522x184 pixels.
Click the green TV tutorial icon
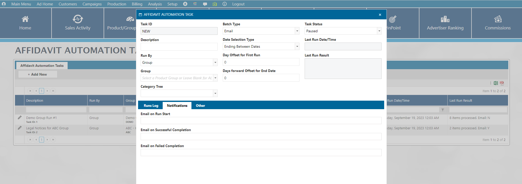(x=215, y=4)
